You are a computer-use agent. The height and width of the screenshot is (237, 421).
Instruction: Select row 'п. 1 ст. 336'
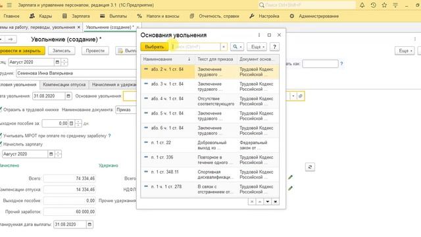pos(210,159)
